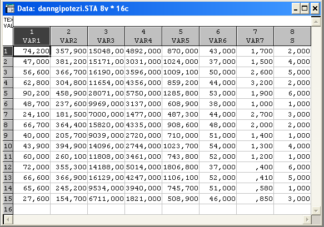This screenshot has height=227, width=324.
Task: Click cell with value ,410
Action: [255, 178]
